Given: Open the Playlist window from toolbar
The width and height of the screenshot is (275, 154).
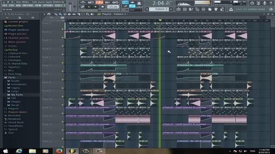Looking at the screenshot, I should click(x=178, y=9).
